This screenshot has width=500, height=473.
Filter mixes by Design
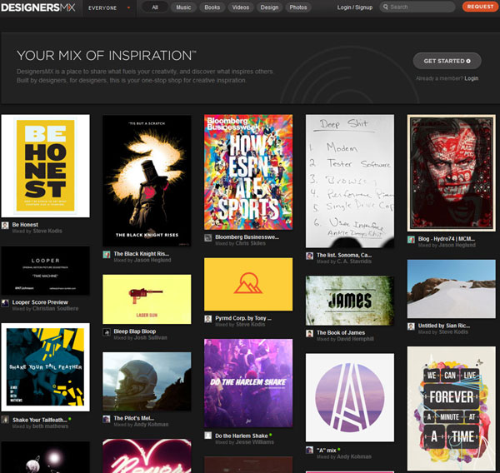click(x=269, y=7)
